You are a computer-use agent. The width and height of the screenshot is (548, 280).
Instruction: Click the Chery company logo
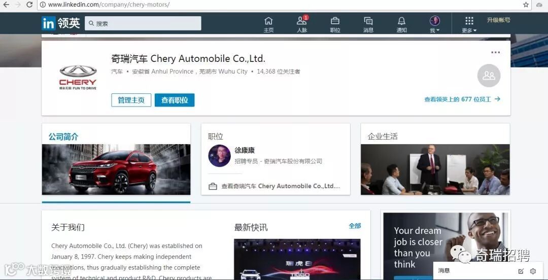(x=78, y=77)
